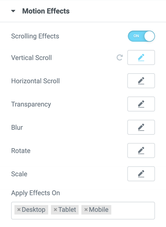This screenshot has width=166, height=227.
Task: Collapse the Motion Effects section arrow
Action: tap(13, 11)
